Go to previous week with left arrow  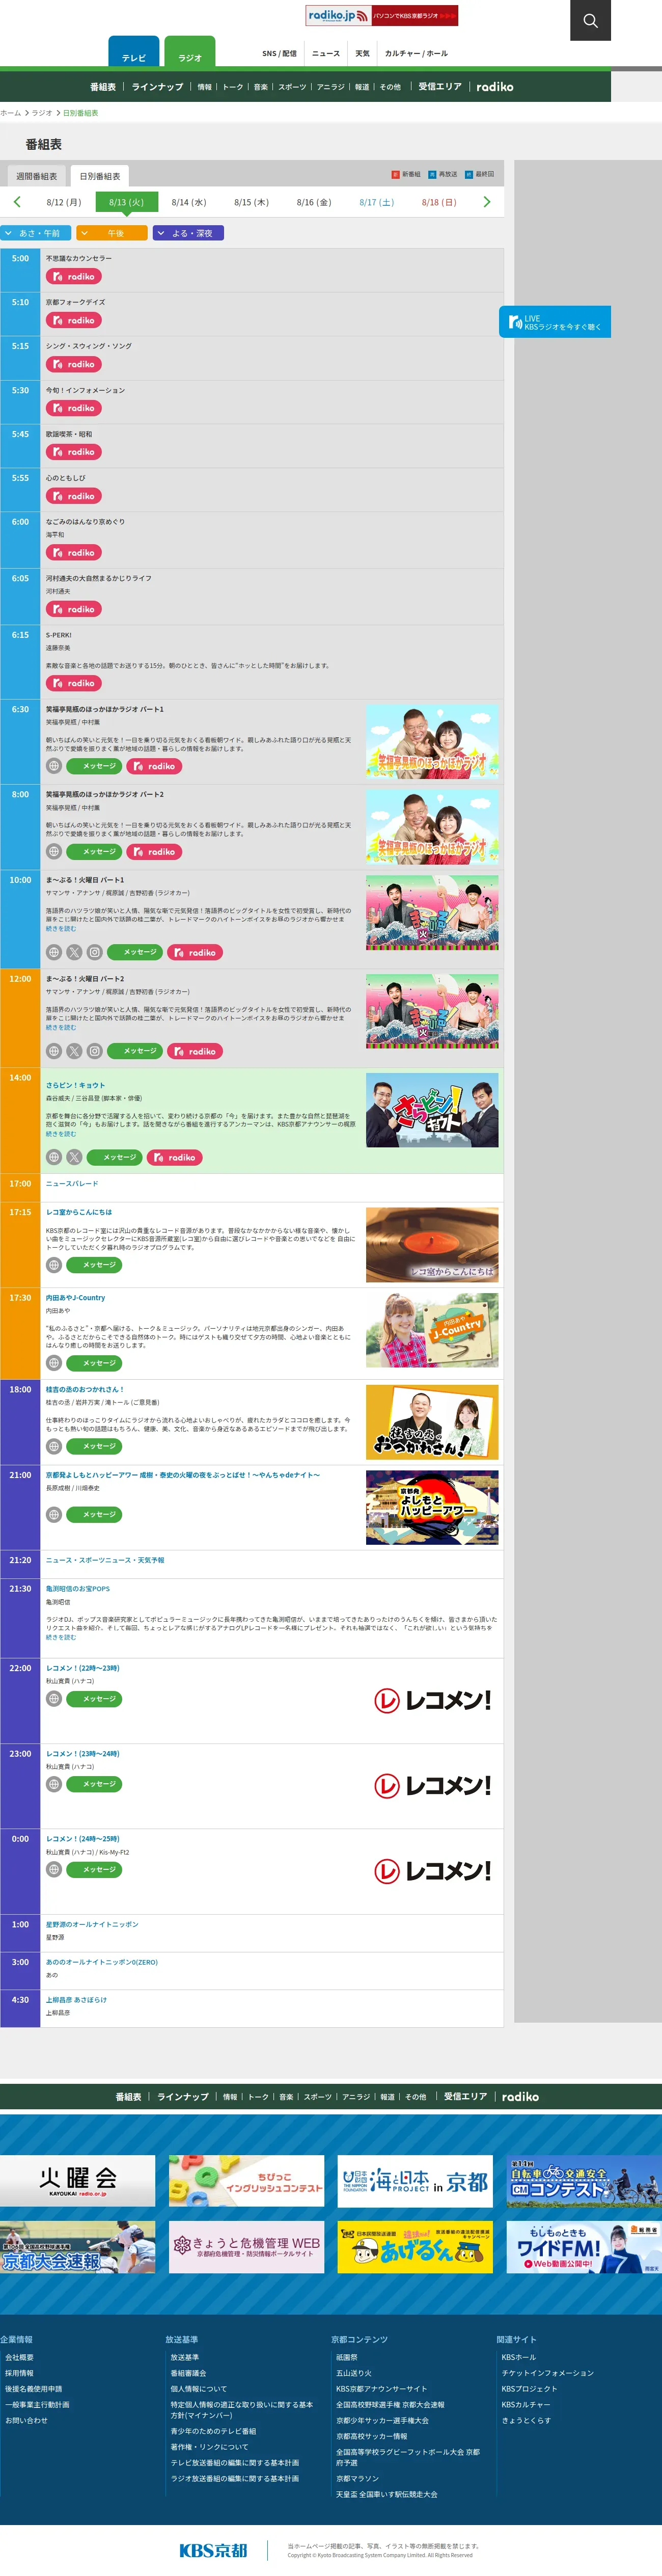pyautogui.click(x=17, y=202)
